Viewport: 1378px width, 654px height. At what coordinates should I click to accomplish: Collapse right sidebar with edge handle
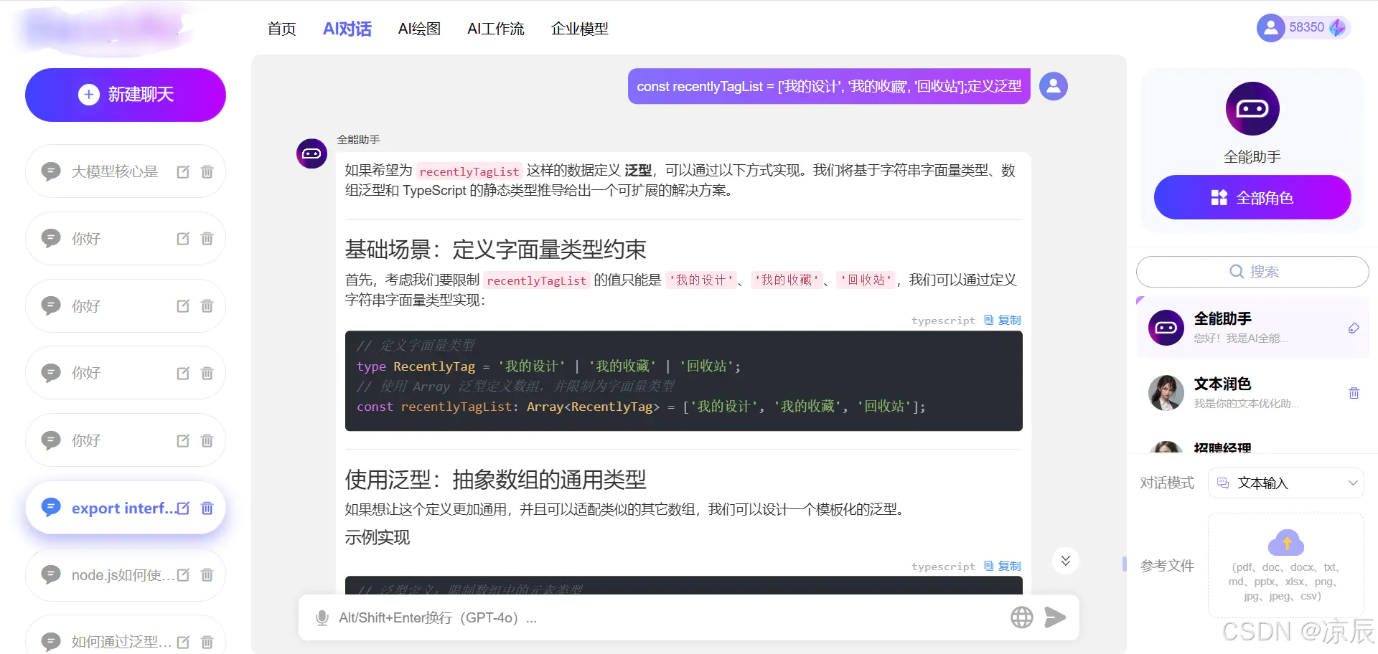click(1125, 564)
